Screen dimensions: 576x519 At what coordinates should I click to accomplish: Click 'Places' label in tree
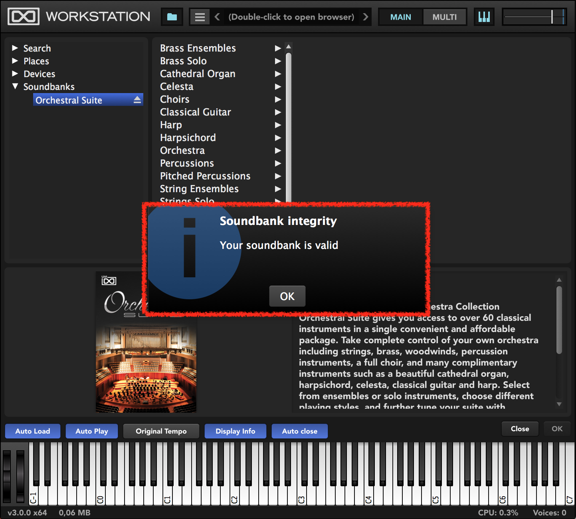click(36, 61)
